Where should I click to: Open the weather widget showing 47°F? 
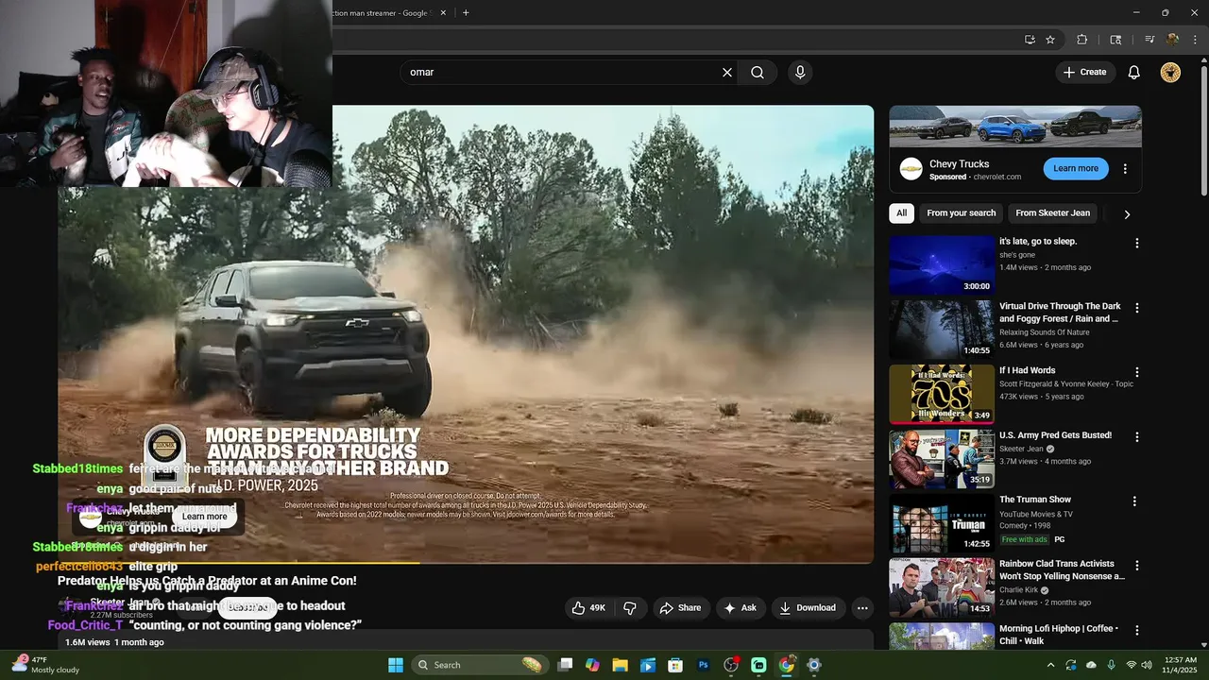coord(45,665)
